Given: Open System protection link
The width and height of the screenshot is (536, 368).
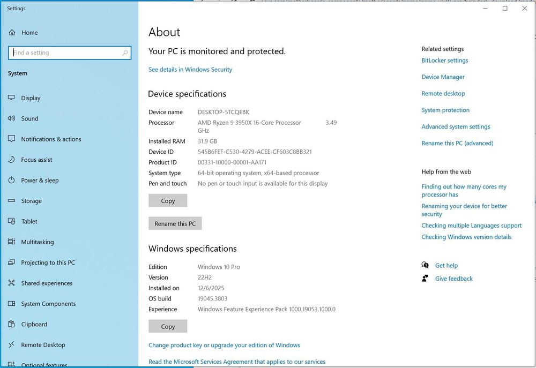Looking at the screenshot, I should click(445, 110).
